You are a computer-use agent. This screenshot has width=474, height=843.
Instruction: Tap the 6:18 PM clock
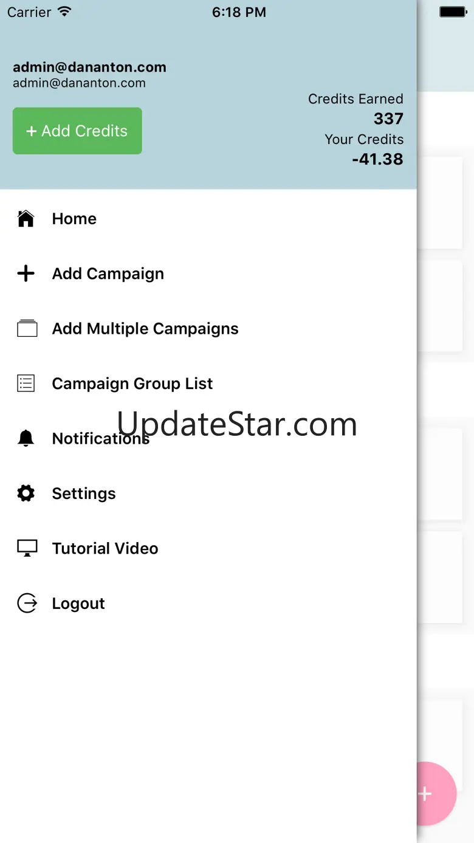pos(239,12)
